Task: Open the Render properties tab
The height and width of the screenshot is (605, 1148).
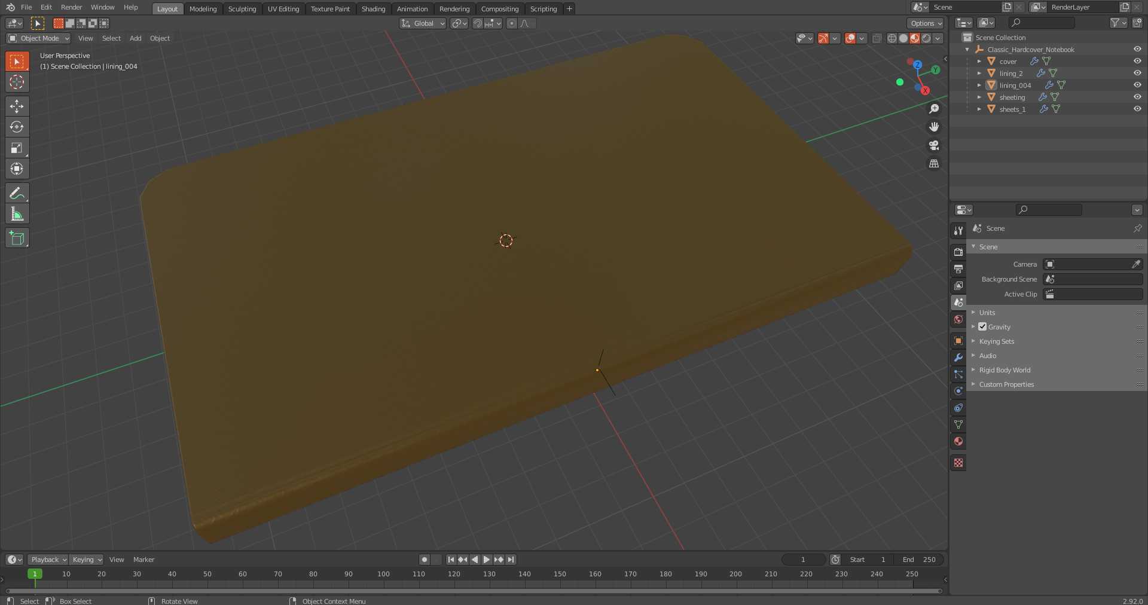Action: pyautogui.click(x=958, y=252)
